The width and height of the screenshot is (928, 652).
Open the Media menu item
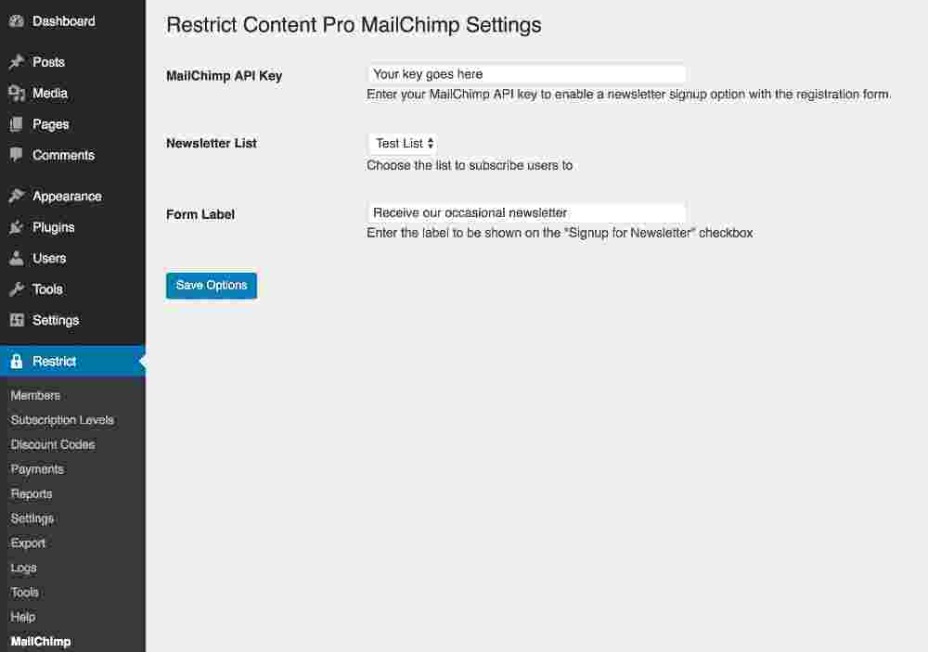72,93
